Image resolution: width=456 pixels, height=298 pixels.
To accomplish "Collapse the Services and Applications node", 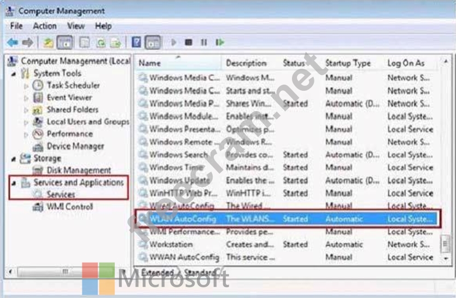I will [14, 184].
